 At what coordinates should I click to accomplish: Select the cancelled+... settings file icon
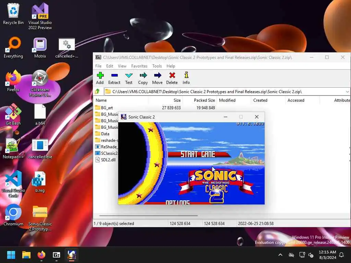click(x=67, y=48)
